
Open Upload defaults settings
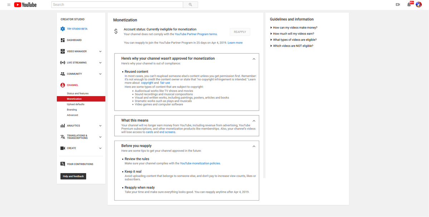point(76,104)
